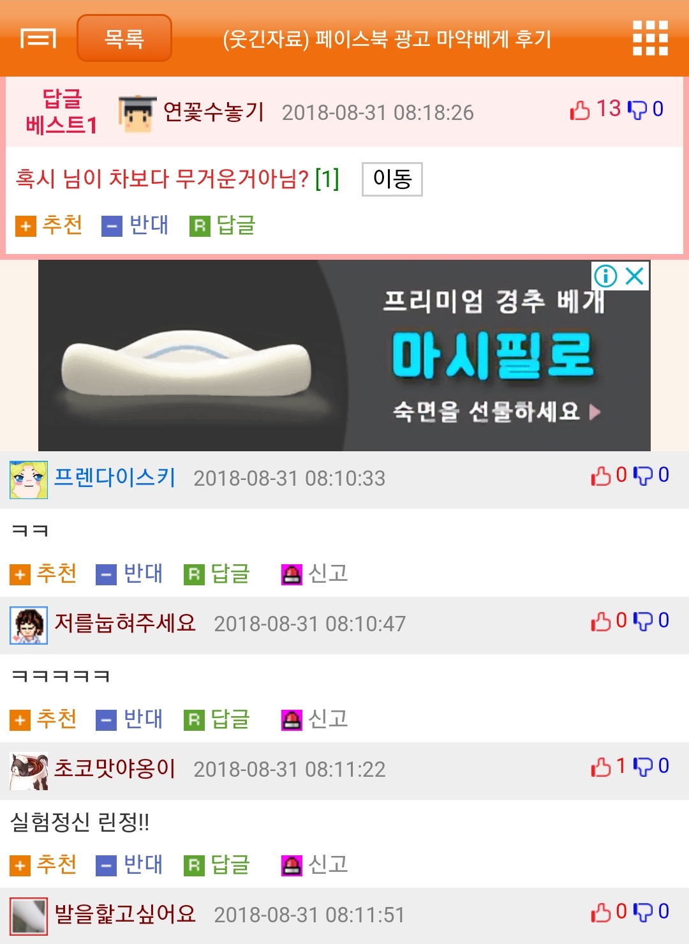Reply (답글) to 초코맛야옹이's comment
Image resolution: width=689 pixels, height=944 pixels.
[217, 864]
